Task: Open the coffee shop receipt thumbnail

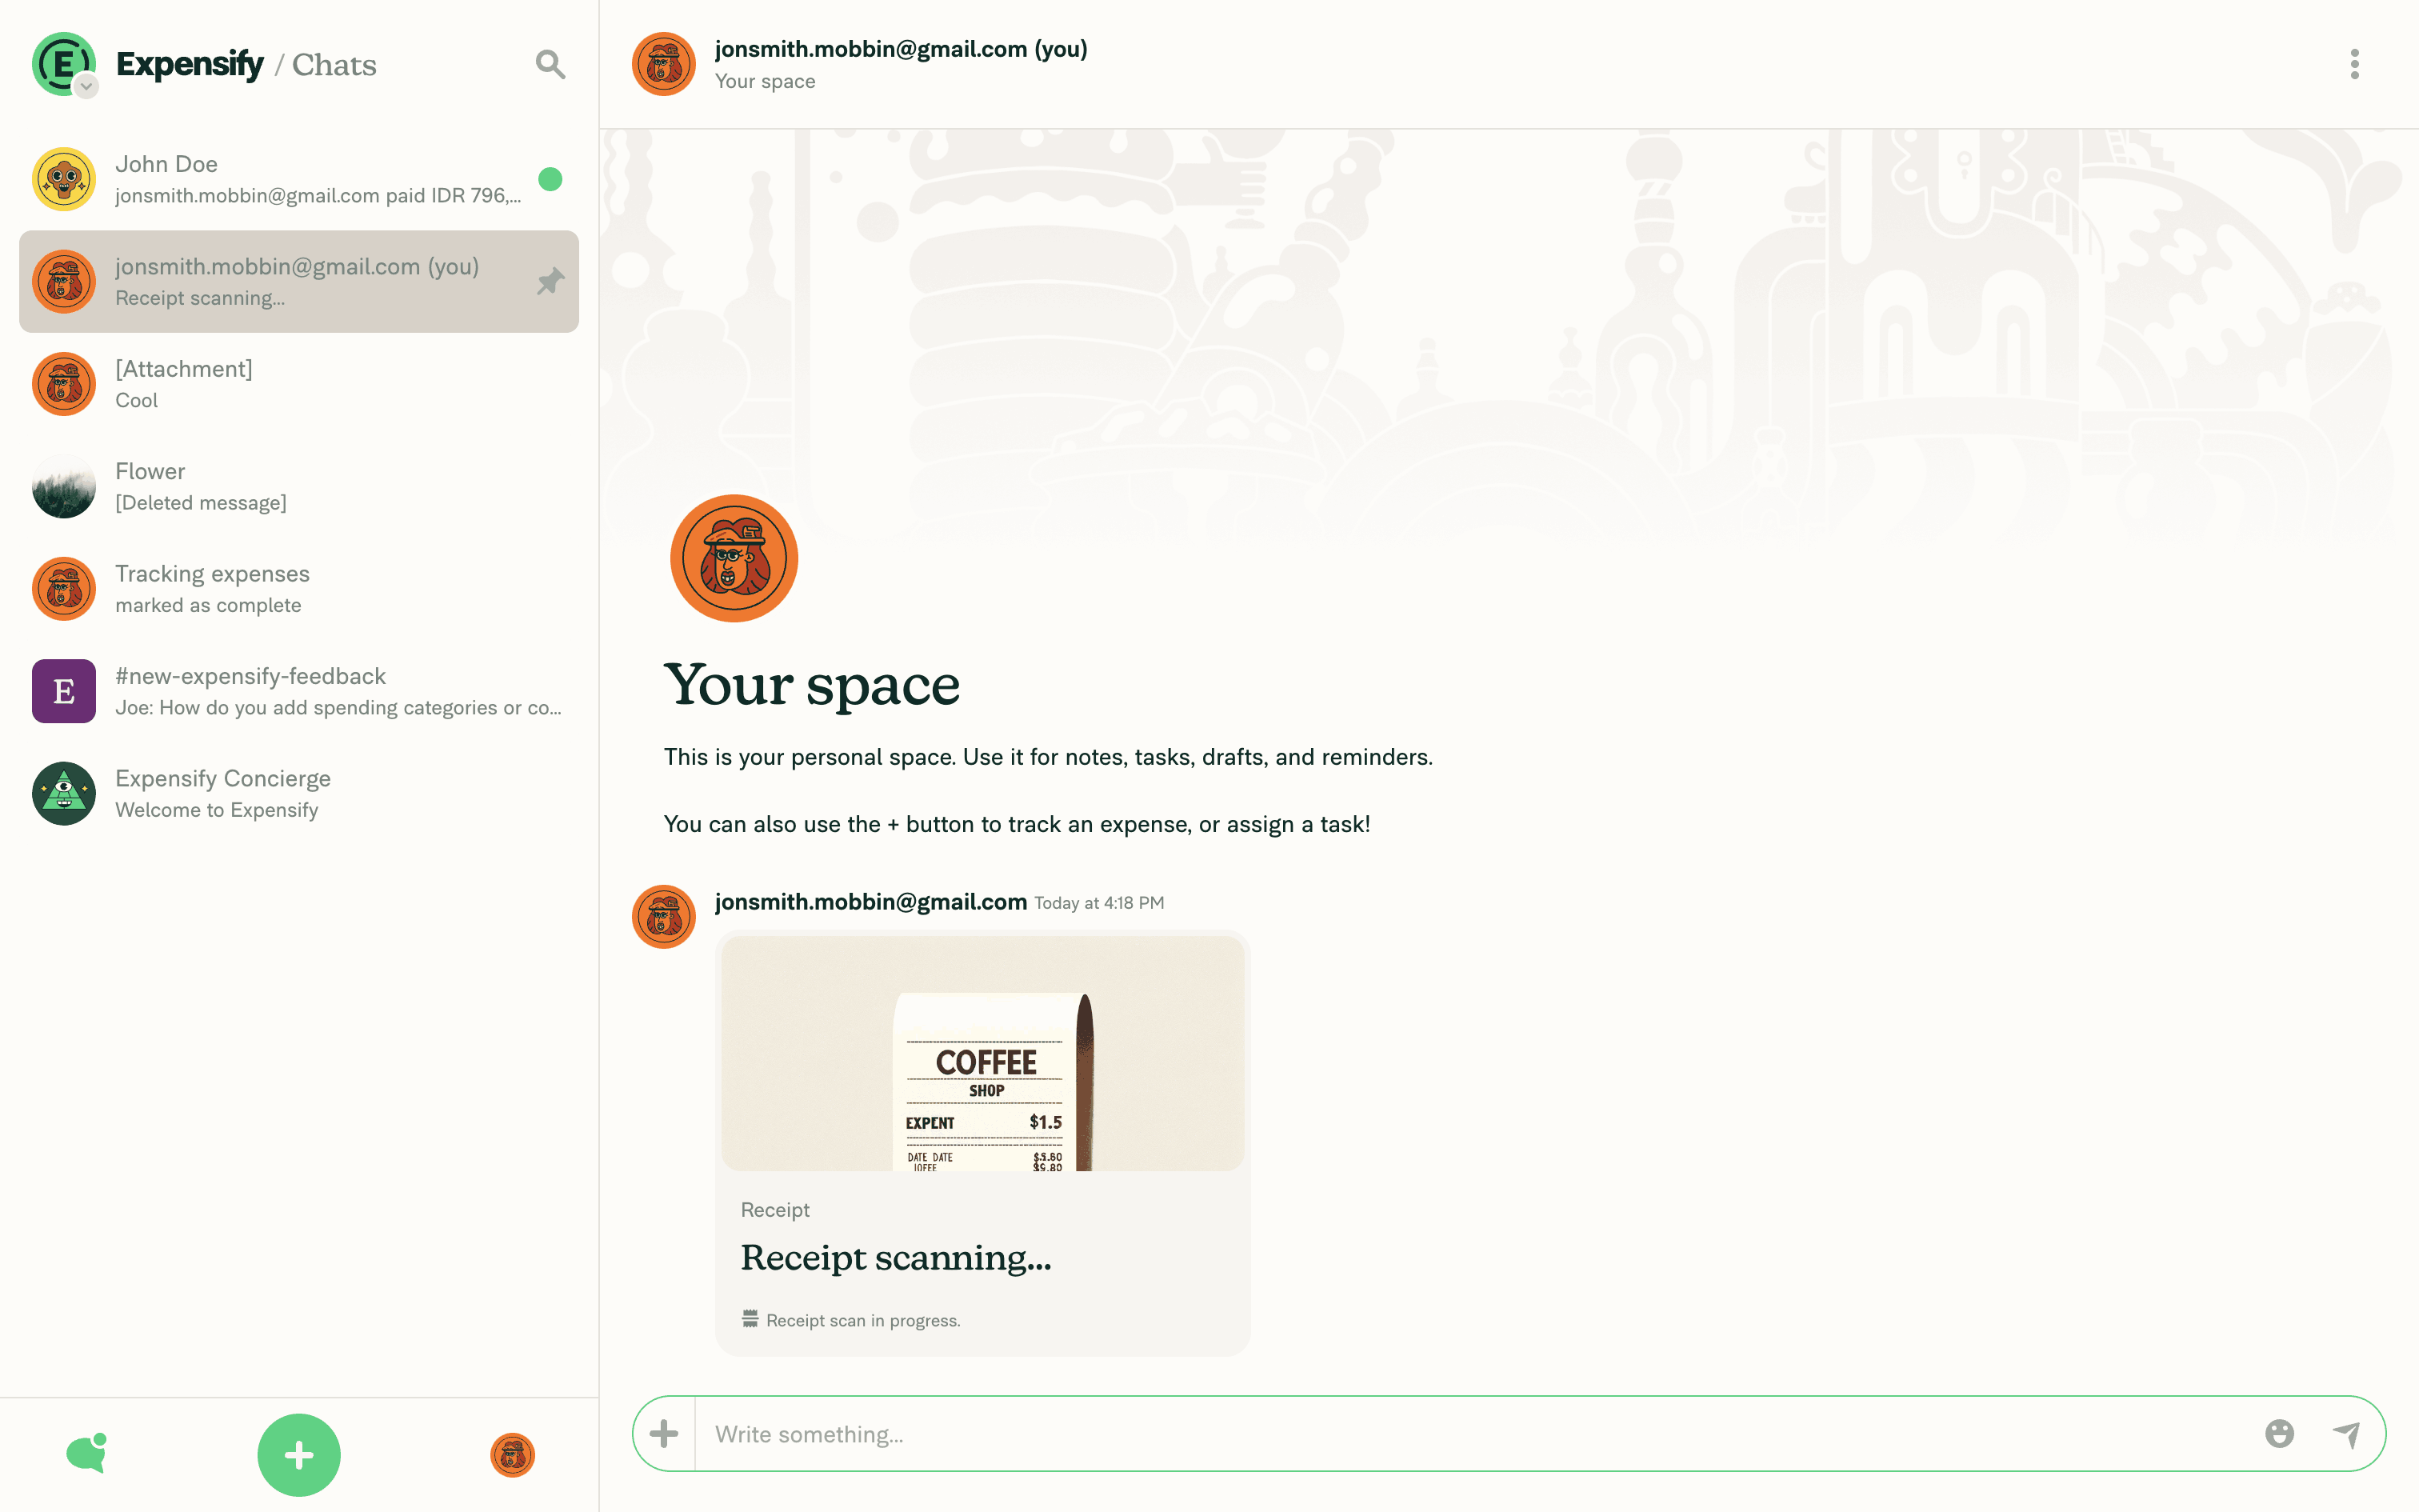Action: [x=982, y=1053]
